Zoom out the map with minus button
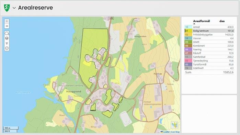Viewport: 240px width, 135px height. [7, 26]
